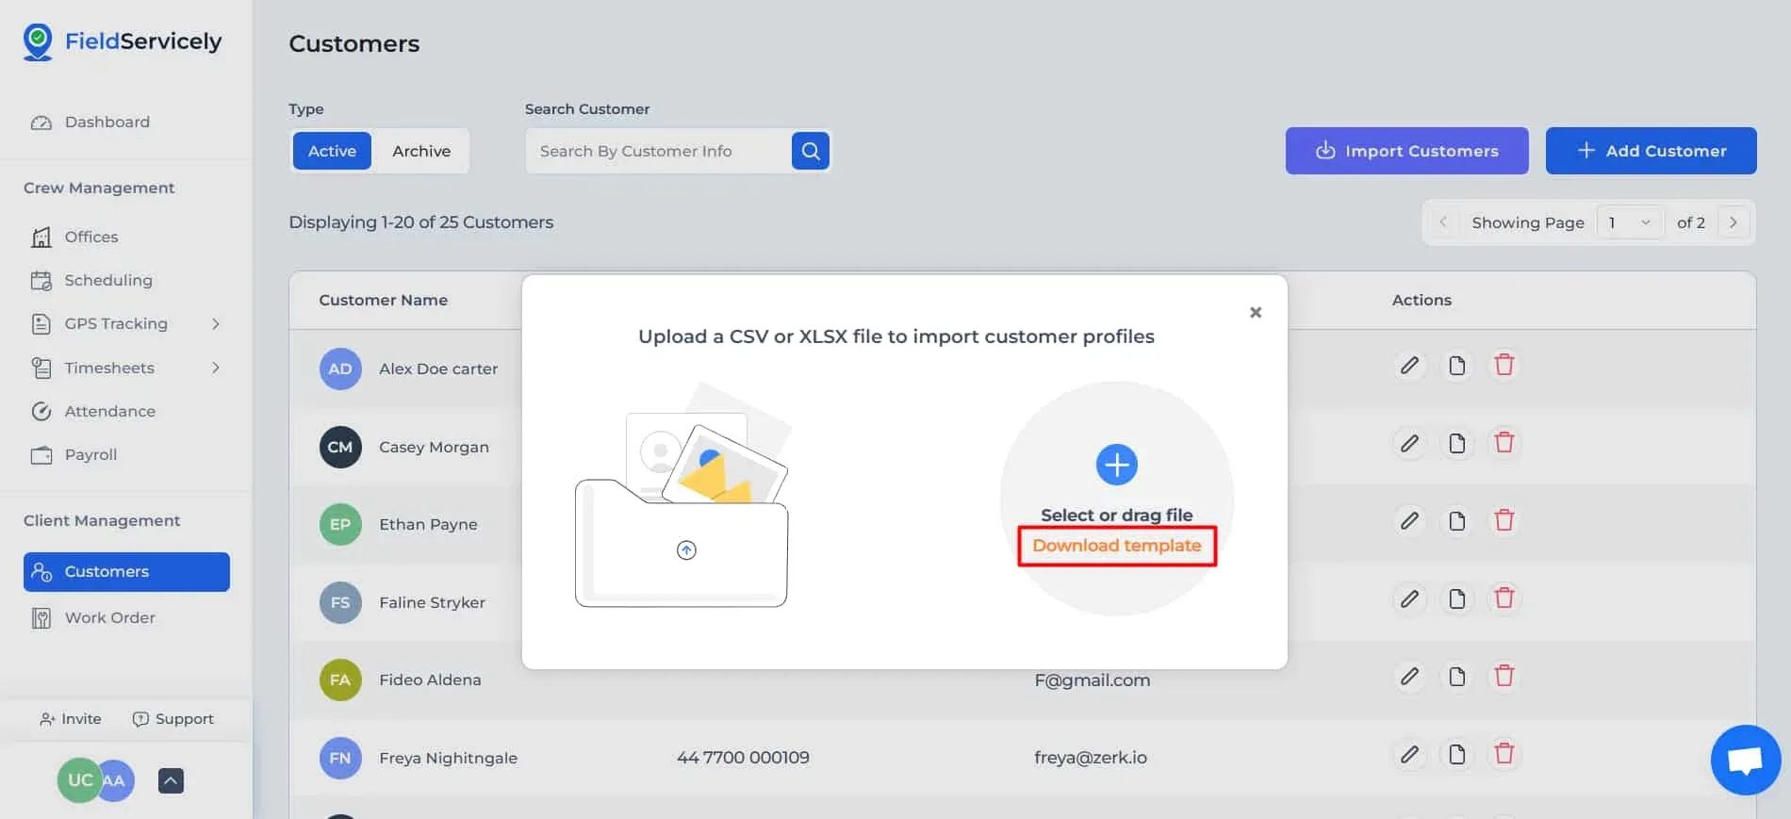Click the Add Customer button
The width and height of the screenshot is (1791, 819).
click(x=1651, y=151)
